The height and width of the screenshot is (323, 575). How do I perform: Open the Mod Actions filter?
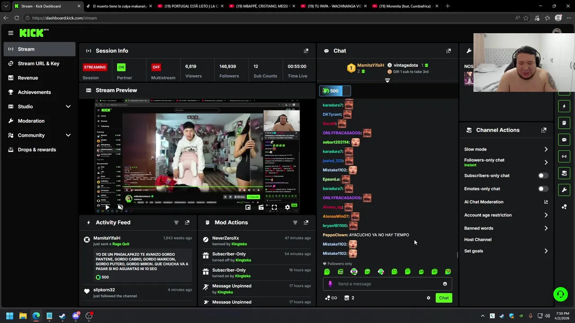point(295,223)
